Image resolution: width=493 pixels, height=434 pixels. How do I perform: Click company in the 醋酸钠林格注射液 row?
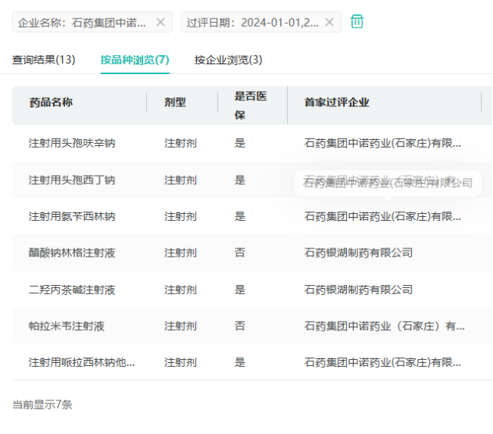358,253
